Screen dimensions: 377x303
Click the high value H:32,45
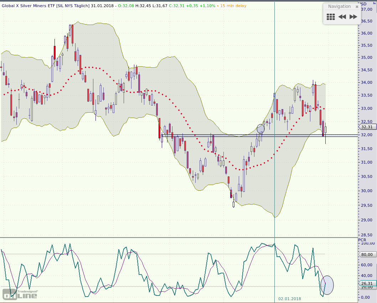143,6
